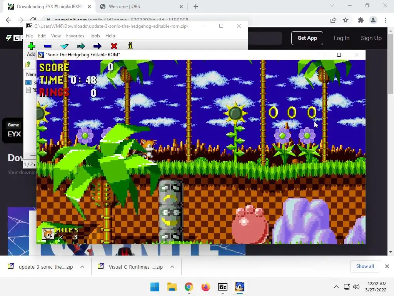Image resolution: width=394 pixels, height=296 pixels.
Task: Click the volume tray icon
Action: pos(356,287)
